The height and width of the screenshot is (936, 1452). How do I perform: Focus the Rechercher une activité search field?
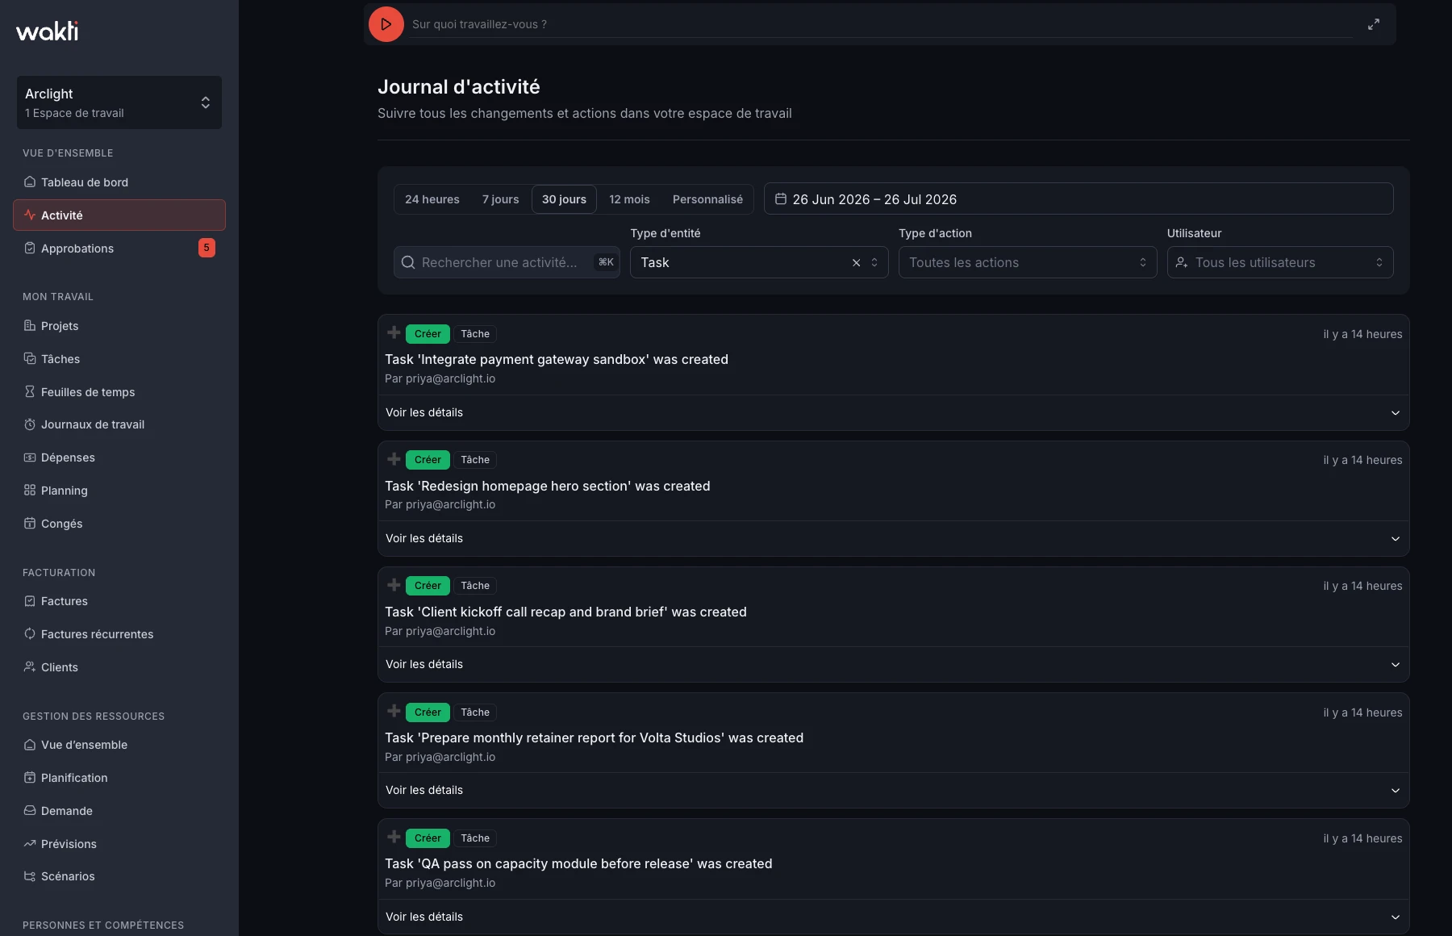click(x=507, y=262)
